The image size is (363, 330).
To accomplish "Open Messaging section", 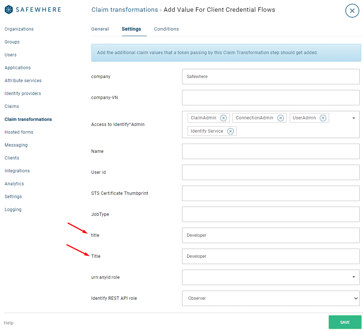I will click(x=16, y=145).
